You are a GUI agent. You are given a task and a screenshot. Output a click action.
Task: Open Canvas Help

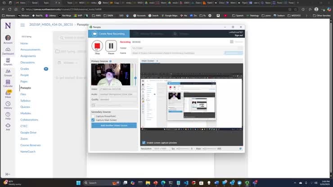point(8,116)
